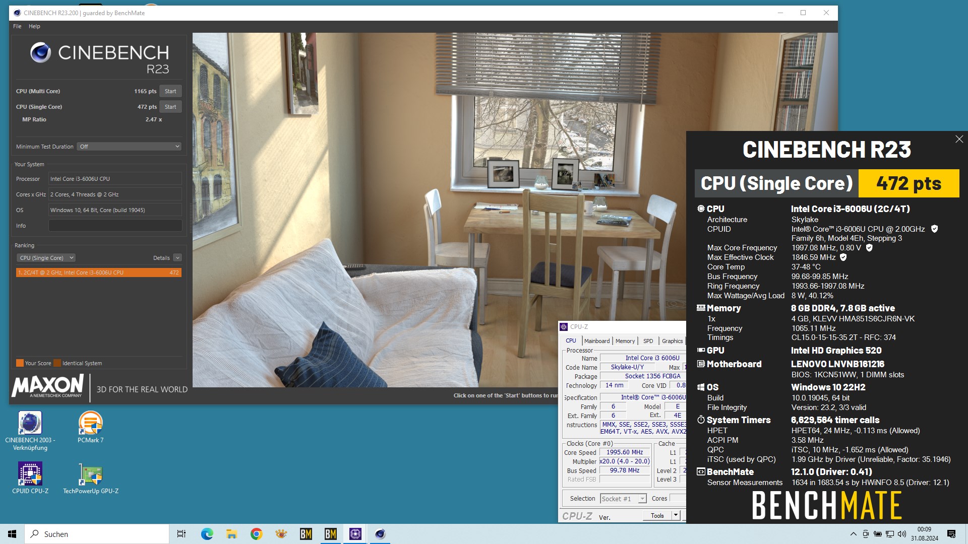This screenshot has height=544, width=968.
Task: Start the CPU (Single Core) test
Action: click(170, 107)
